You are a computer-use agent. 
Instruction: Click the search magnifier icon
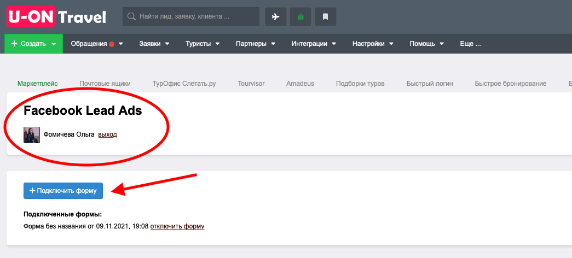(131, 16)
